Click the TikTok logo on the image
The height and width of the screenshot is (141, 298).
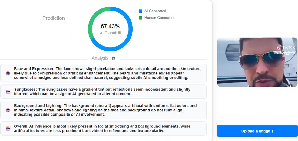[x=286, y=47]
